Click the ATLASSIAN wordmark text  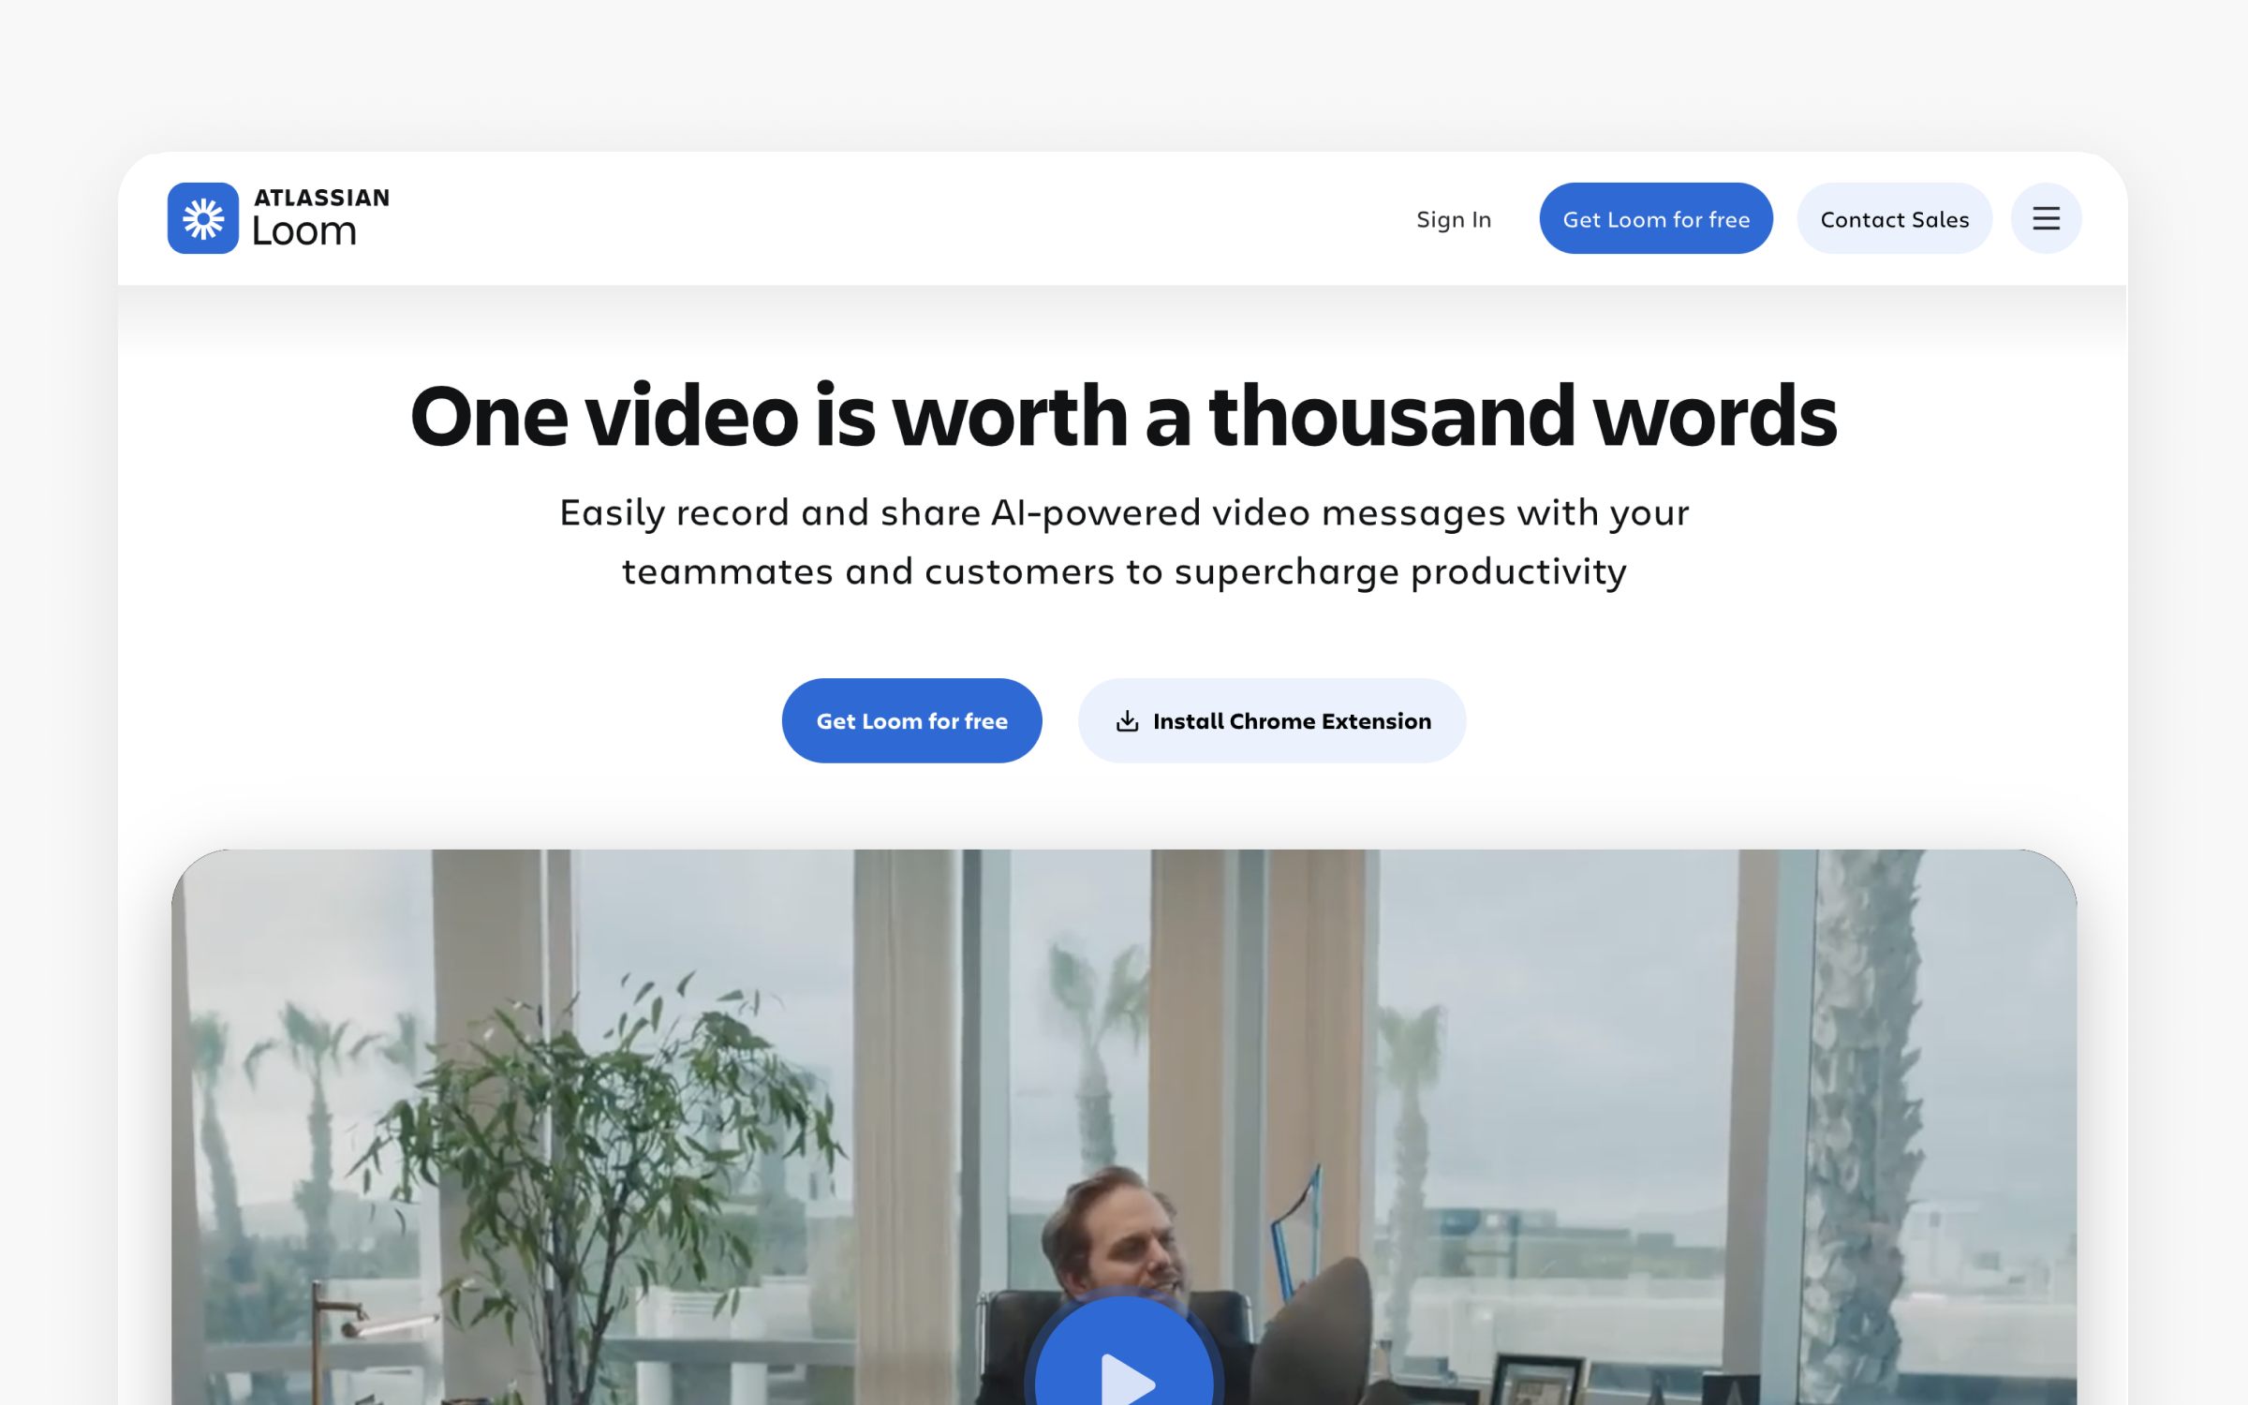pyautogui.click(x=321, y=198)
